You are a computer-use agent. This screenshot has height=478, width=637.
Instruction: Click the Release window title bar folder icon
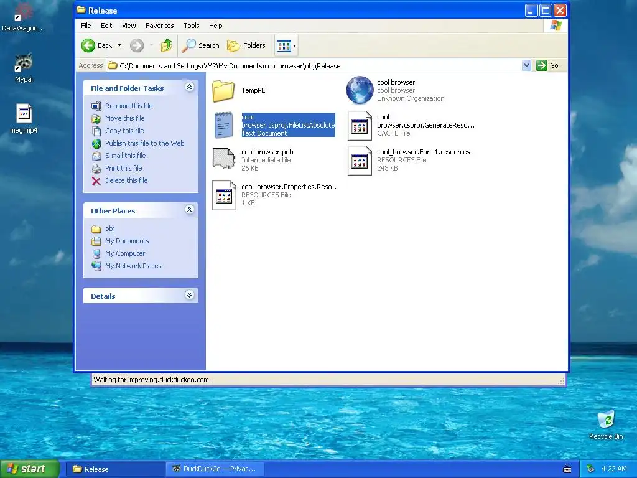81,10
